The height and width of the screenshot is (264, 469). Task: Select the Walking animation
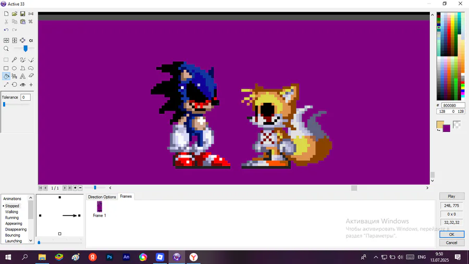point(11,212)
